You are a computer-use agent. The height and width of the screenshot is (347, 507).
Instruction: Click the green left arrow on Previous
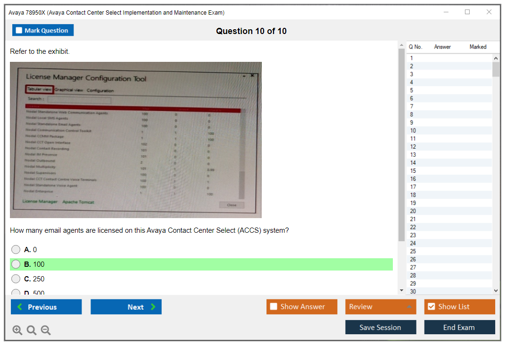coord(20,307)
